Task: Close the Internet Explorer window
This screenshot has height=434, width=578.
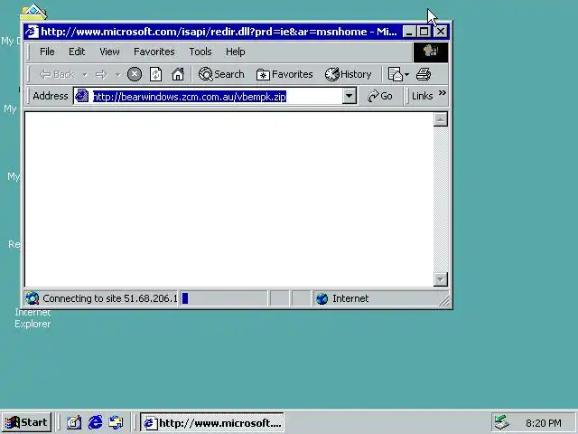Action: coord(441,33)
